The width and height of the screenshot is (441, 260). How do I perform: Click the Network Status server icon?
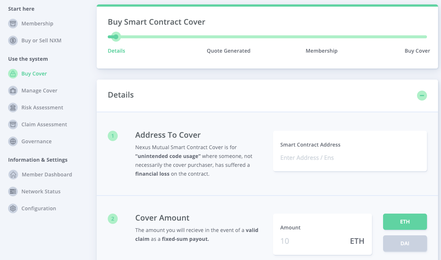pyautogui.click(x=13, y=192)
